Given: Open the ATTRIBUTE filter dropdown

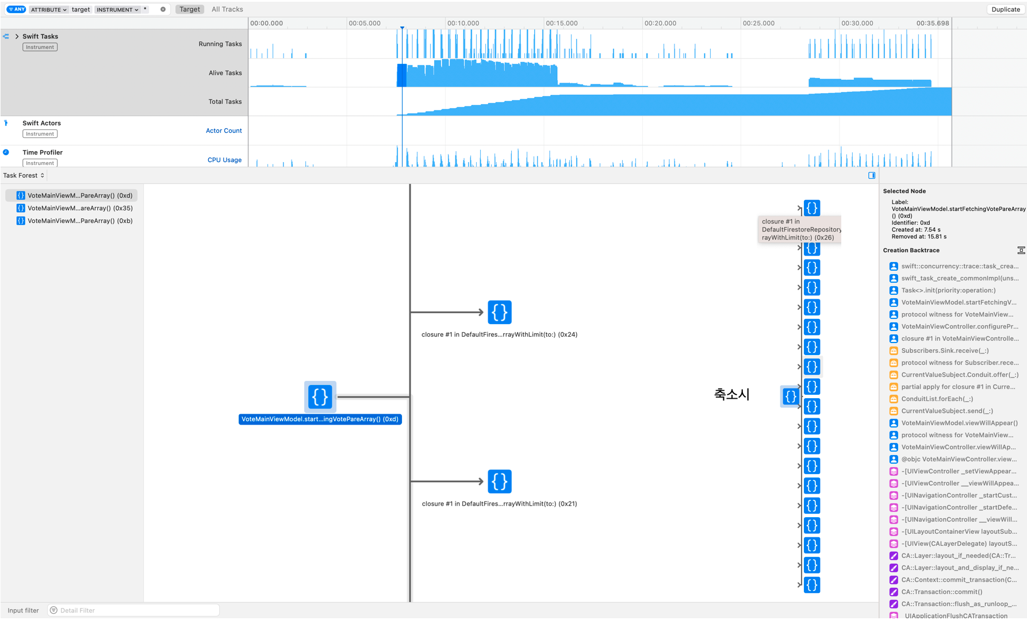Looking at the screenshot, I should click(x=49, y=10).
